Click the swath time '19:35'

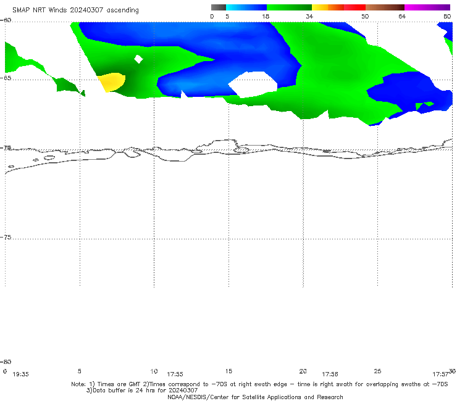pos(21,374)
